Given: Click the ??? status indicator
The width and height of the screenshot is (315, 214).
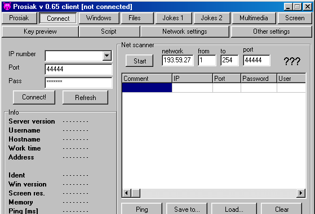Looking at the screenshot, I should [x=292, y=61].
